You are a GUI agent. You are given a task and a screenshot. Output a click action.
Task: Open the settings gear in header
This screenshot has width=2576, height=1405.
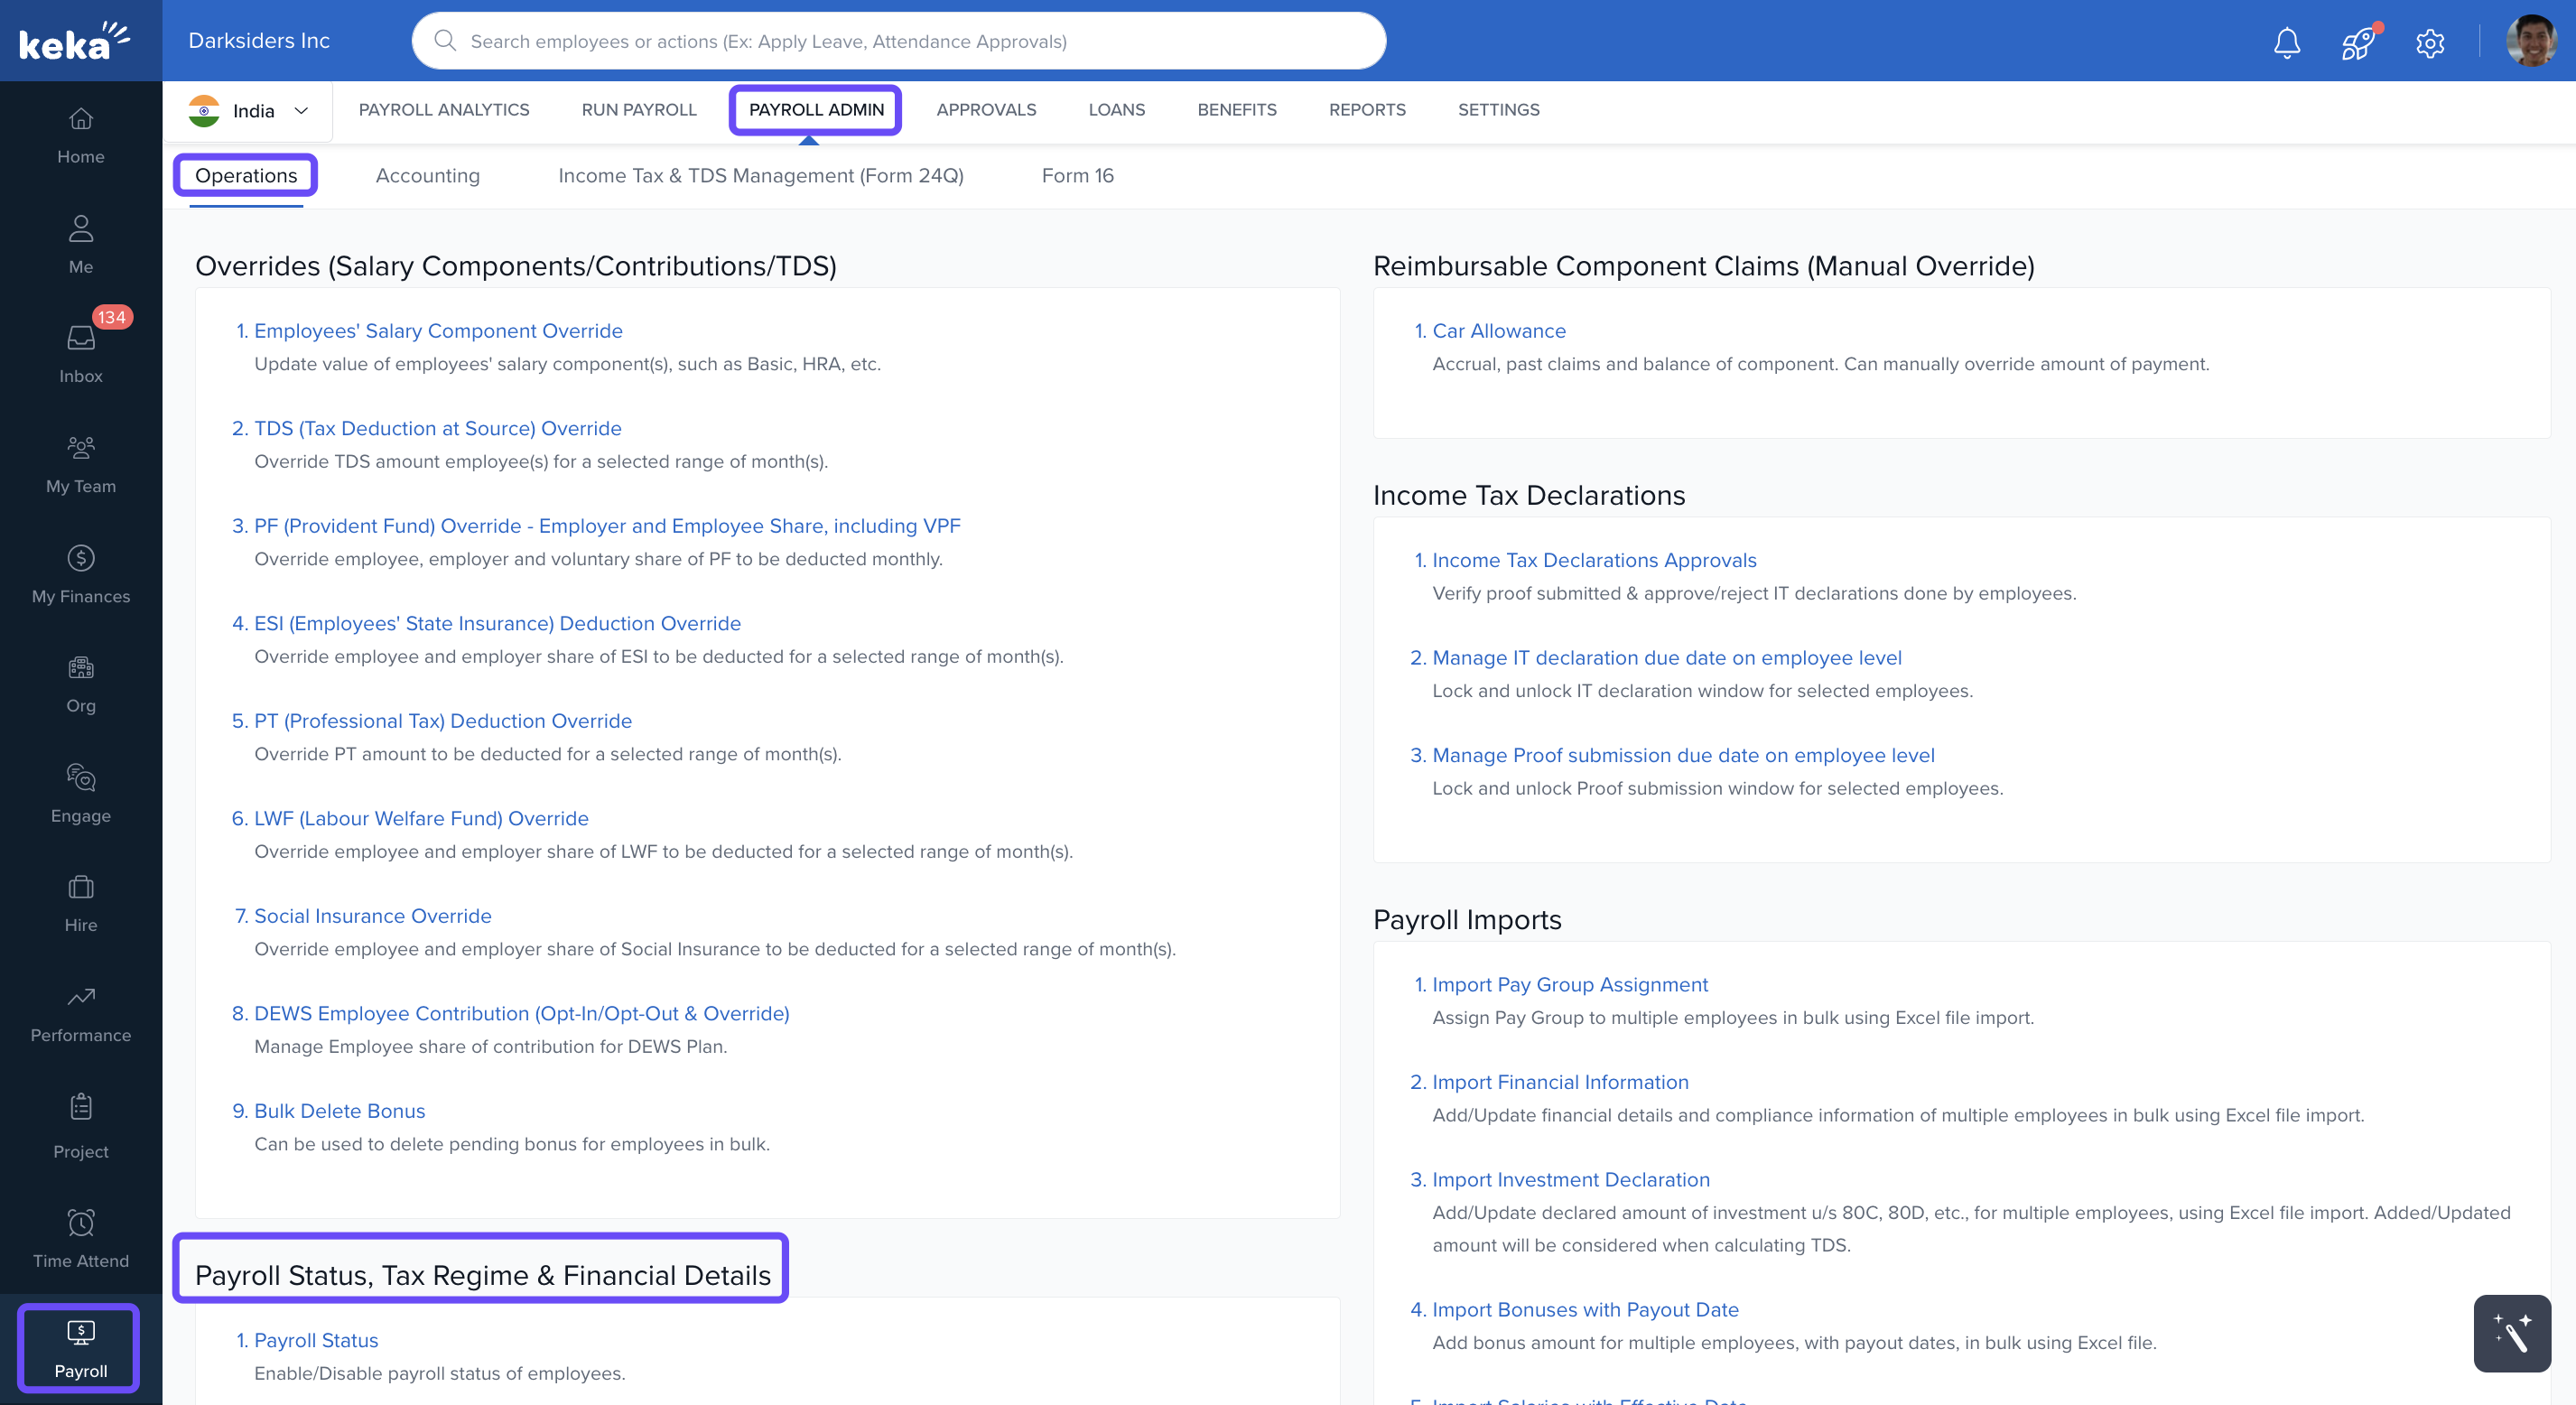[2429, 42]
